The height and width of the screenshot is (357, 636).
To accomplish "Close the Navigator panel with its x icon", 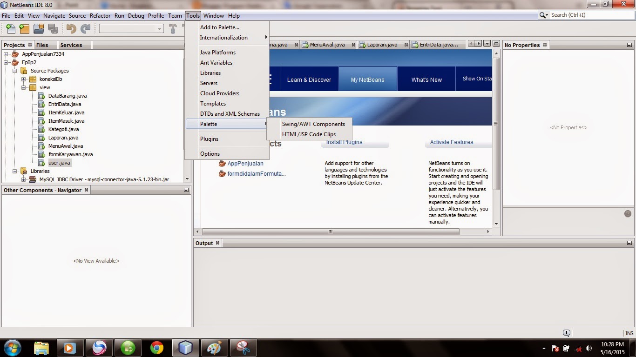I will point(86,190).
